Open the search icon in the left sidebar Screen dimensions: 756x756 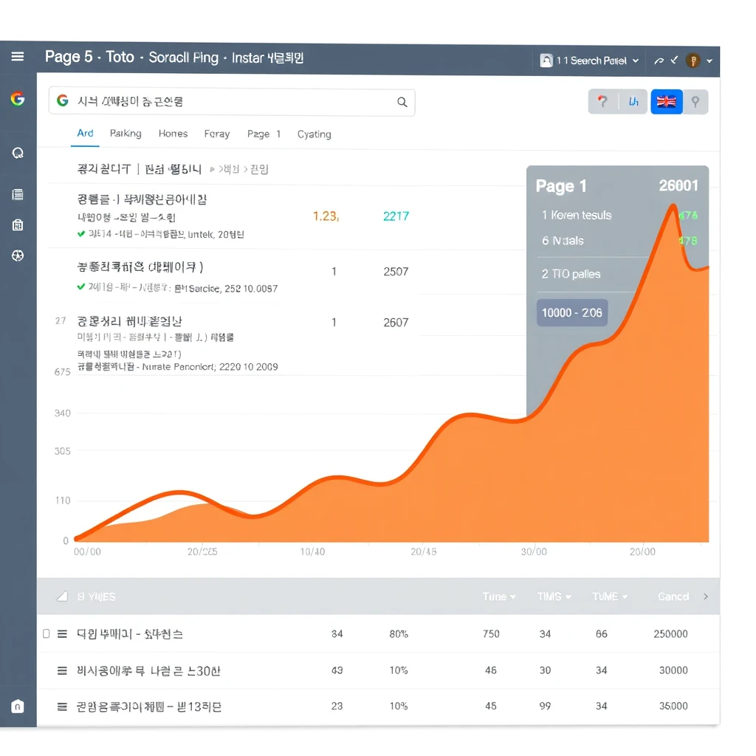18,154
